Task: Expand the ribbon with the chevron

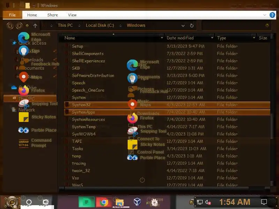Action: click(x=265, y=15)
